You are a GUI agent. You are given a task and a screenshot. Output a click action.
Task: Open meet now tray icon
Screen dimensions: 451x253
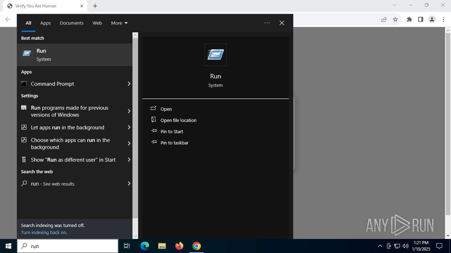coord(389,246)
